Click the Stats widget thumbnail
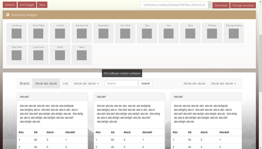This screenshot has height=149, width=262. coord(190,33)
